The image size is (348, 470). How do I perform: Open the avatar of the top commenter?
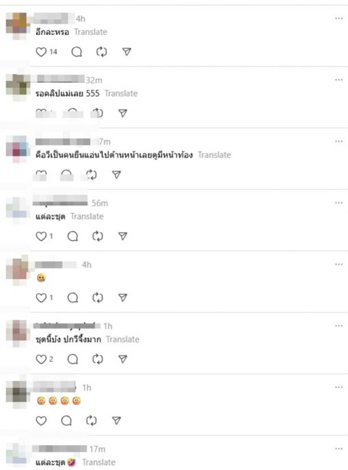pyautogui.click(x=17, y=26)
